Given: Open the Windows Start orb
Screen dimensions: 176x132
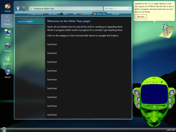Looking at the screenshot, I should click(x=4, y=130).
